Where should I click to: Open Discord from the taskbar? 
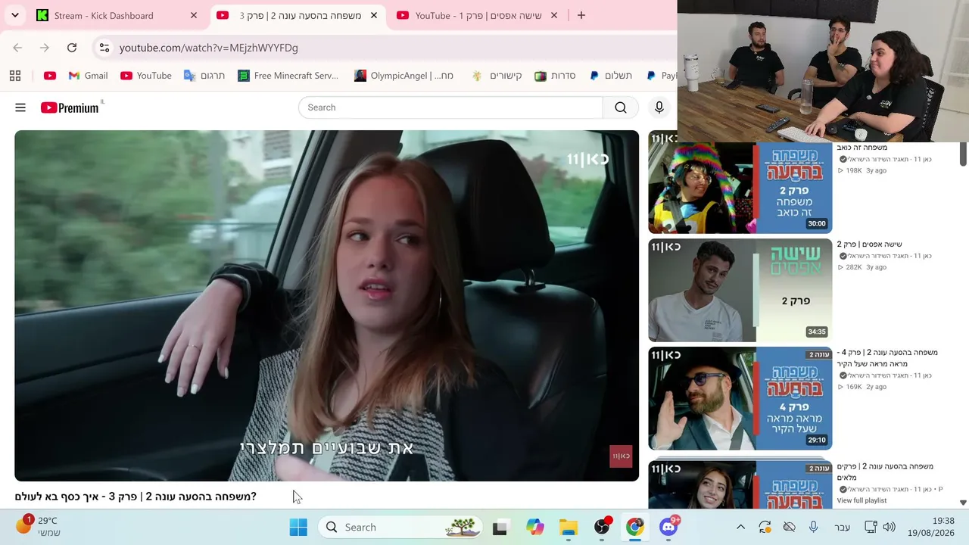[668, 528]
